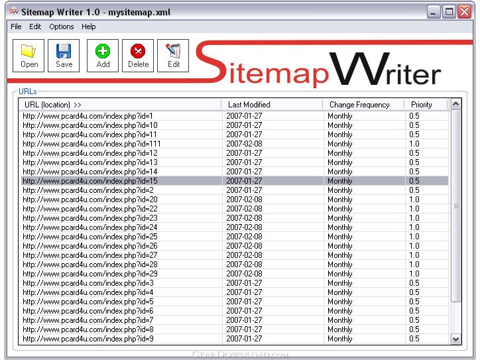Image resolution: width=480 pixels, height=360 pixels.
Task: Select row with URL index.php?id=14
Action: tap(235, 172)
